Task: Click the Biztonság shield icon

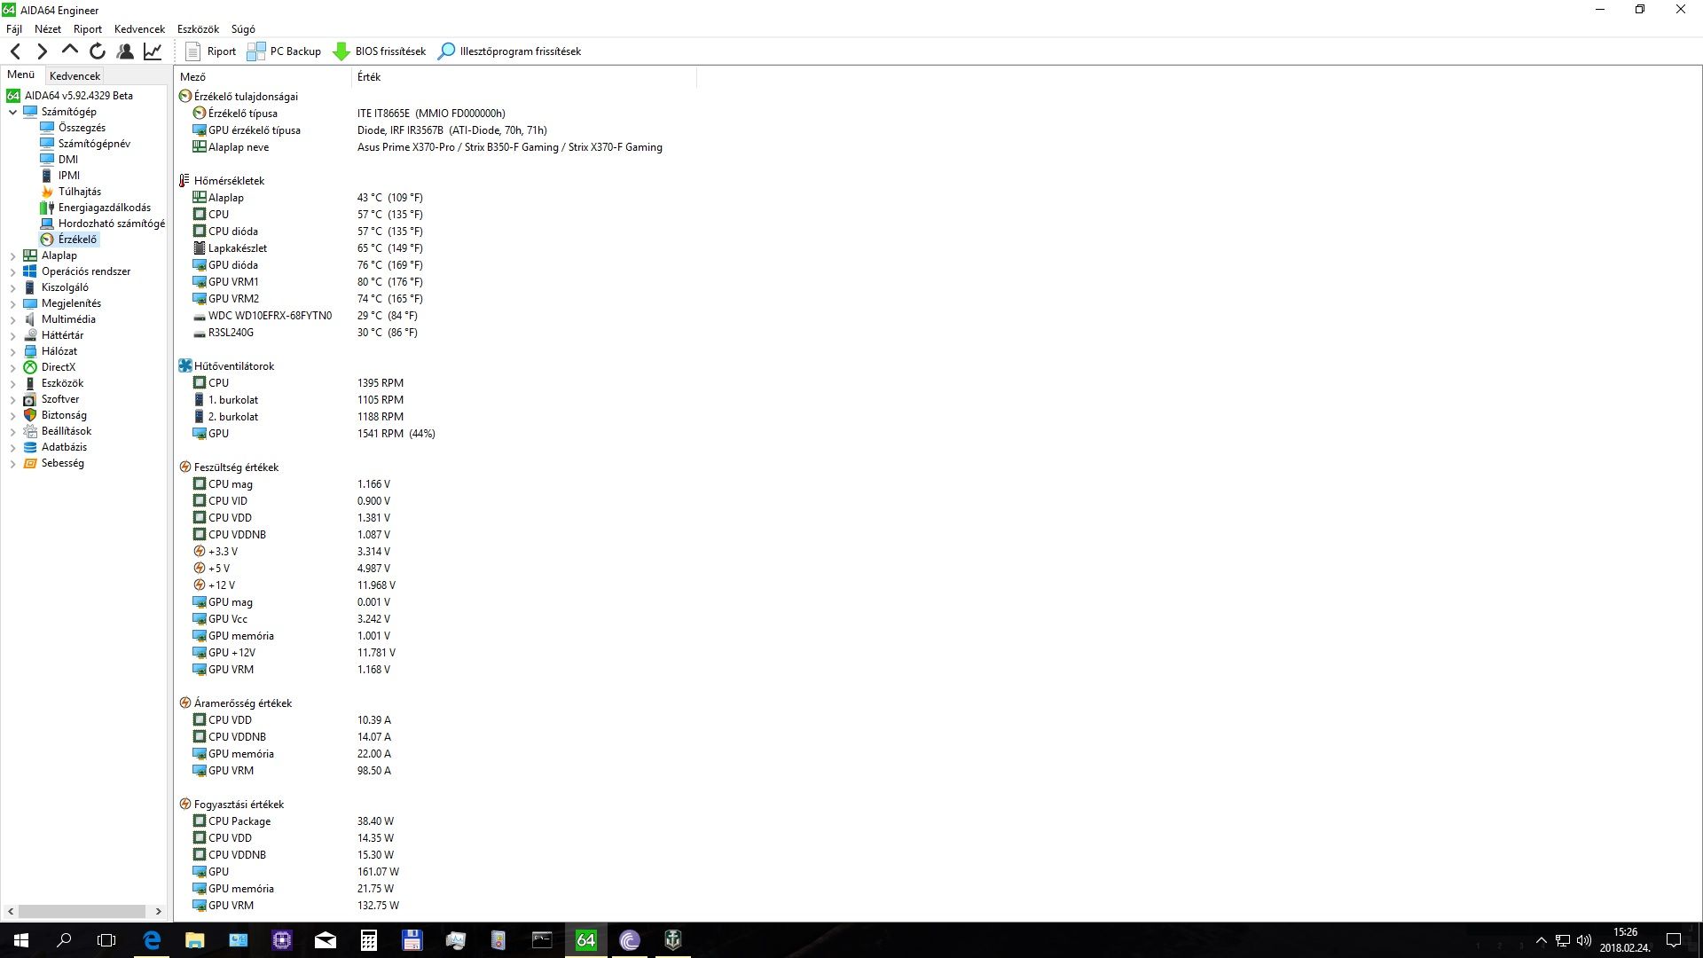Action: point(30,415)
